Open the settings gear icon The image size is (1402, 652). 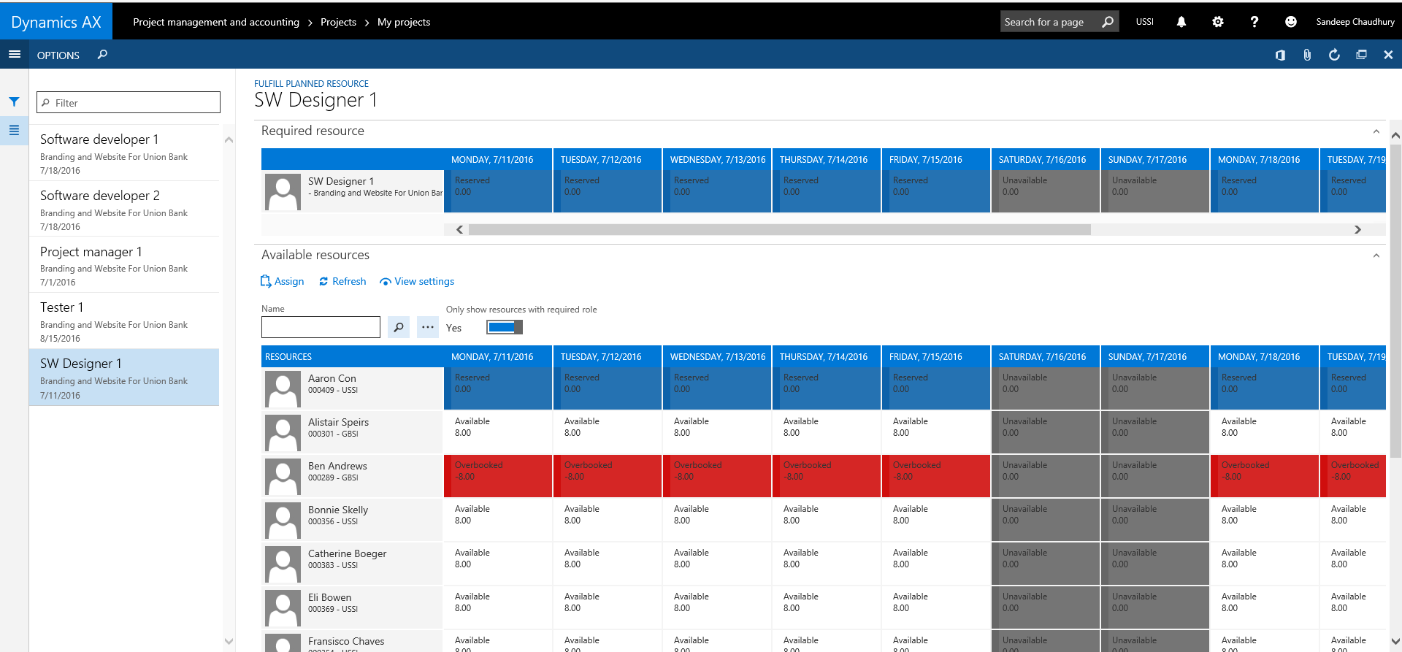tap(1218, 22)
